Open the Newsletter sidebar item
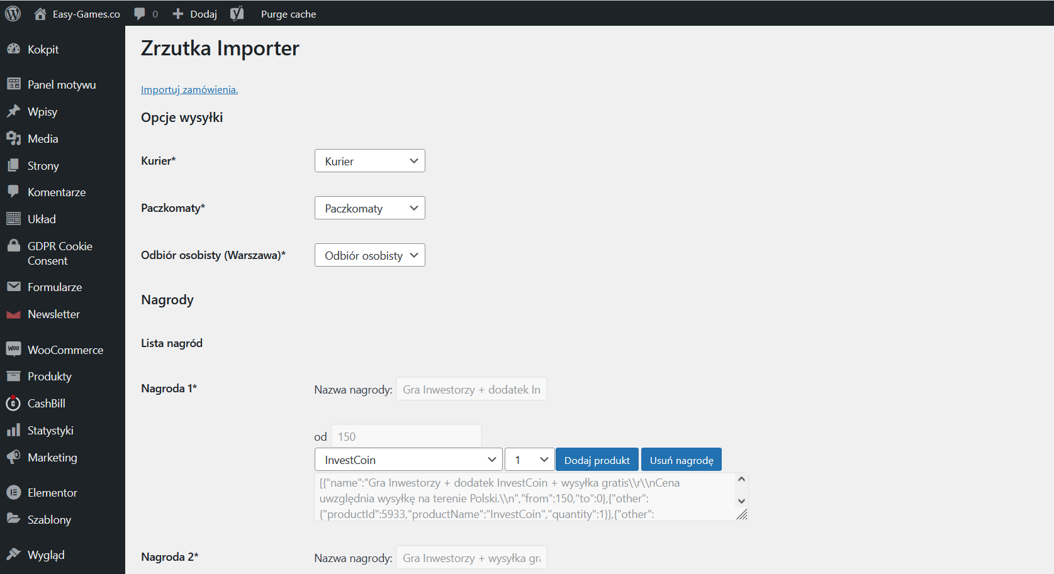The image size is (1054, 574). [53, 314]
